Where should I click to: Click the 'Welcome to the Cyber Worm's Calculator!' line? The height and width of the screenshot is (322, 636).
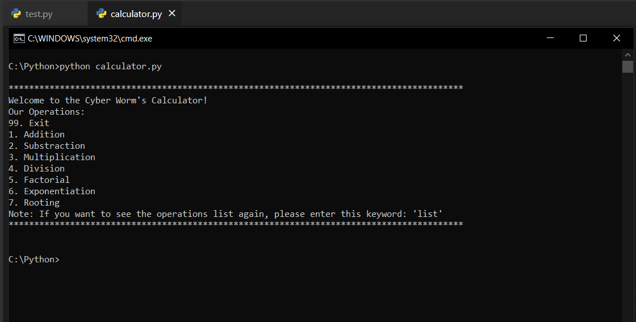[x=108, y=101]
